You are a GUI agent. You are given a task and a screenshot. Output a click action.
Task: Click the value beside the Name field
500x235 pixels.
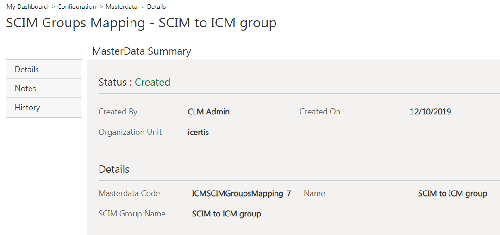(452, 194)
